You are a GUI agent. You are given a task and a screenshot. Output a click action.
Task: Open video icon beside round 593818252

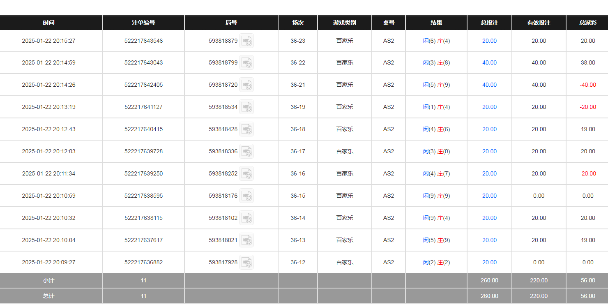pyautogui.click(x=246, y=174)
